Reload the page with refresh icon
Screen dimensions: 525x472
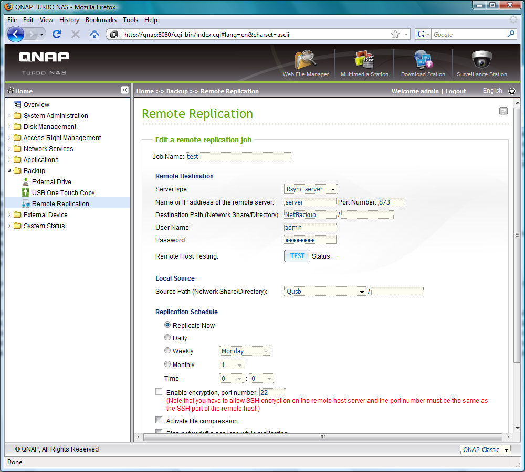point(57,34)
